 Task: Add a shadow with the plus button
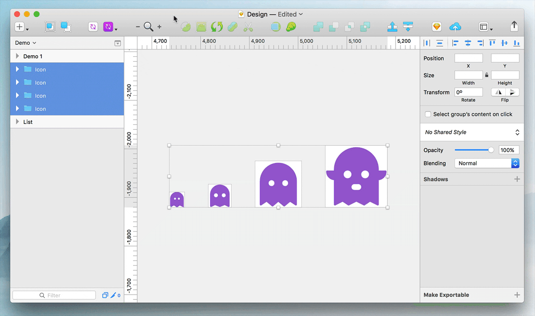pyautogui.click(x=517, y=179)
